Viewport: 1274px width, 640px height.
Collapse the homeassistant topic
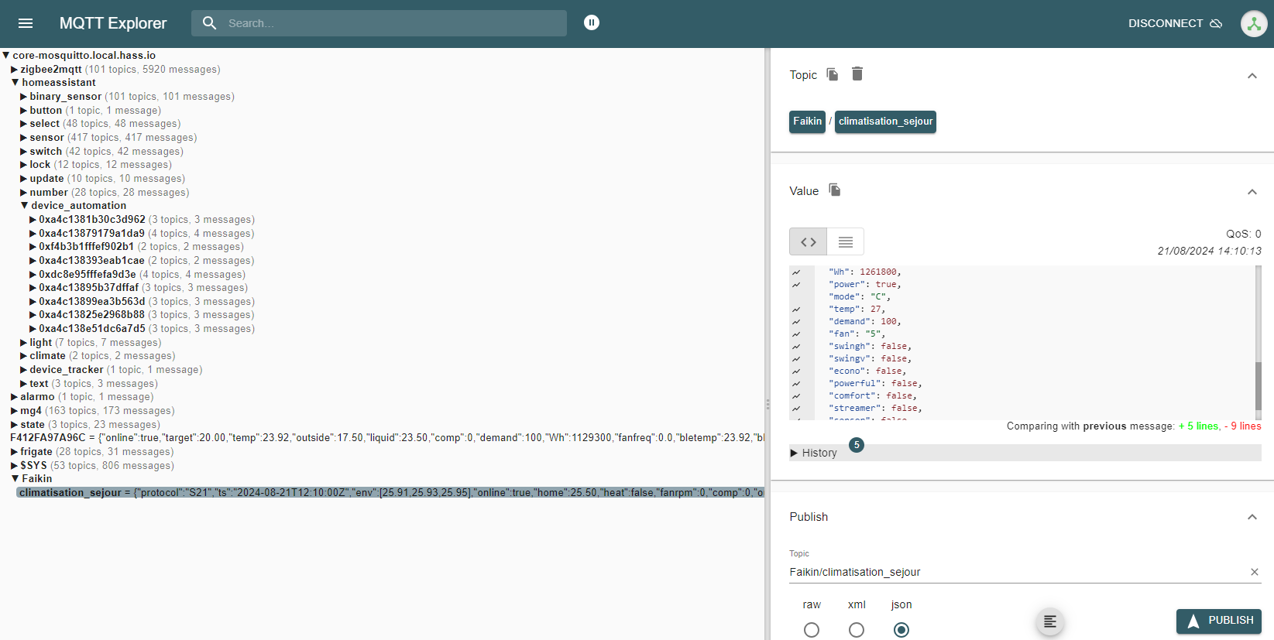(15, 83)
